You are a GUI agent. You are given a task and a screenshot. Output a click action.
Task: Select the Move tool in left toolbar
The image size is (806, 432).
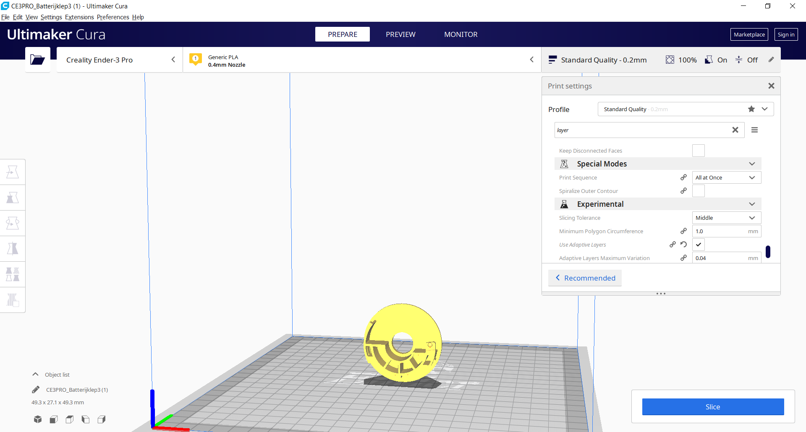(x=13, y=172)
